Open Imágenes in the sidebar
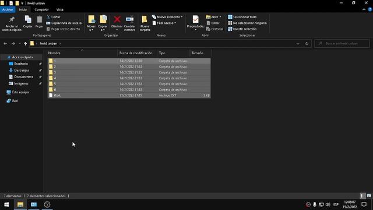Image resolution: width=373 pixels, height=210 pixels. (21, 83)
